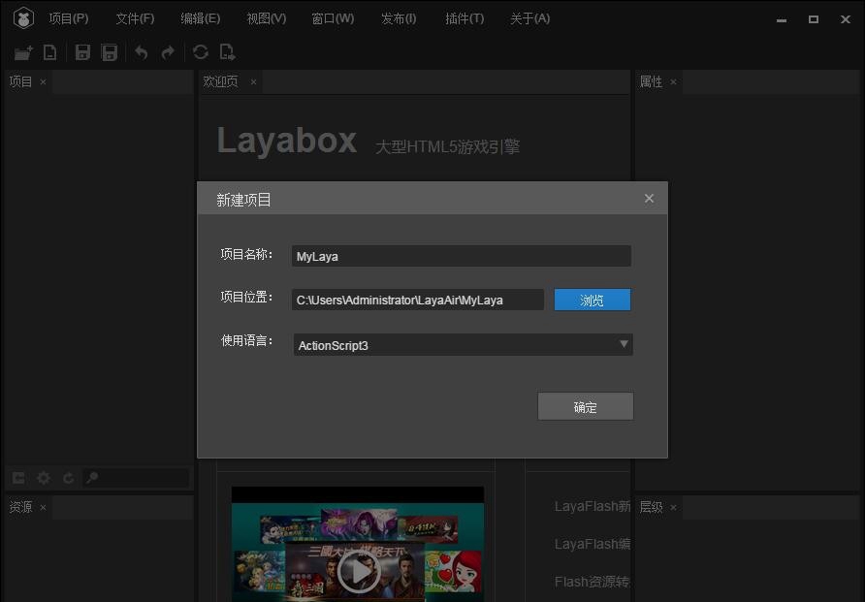865x602 pixels.
Task: Close the 新建项目 dialog with its X
Action: tap(649, 199)
